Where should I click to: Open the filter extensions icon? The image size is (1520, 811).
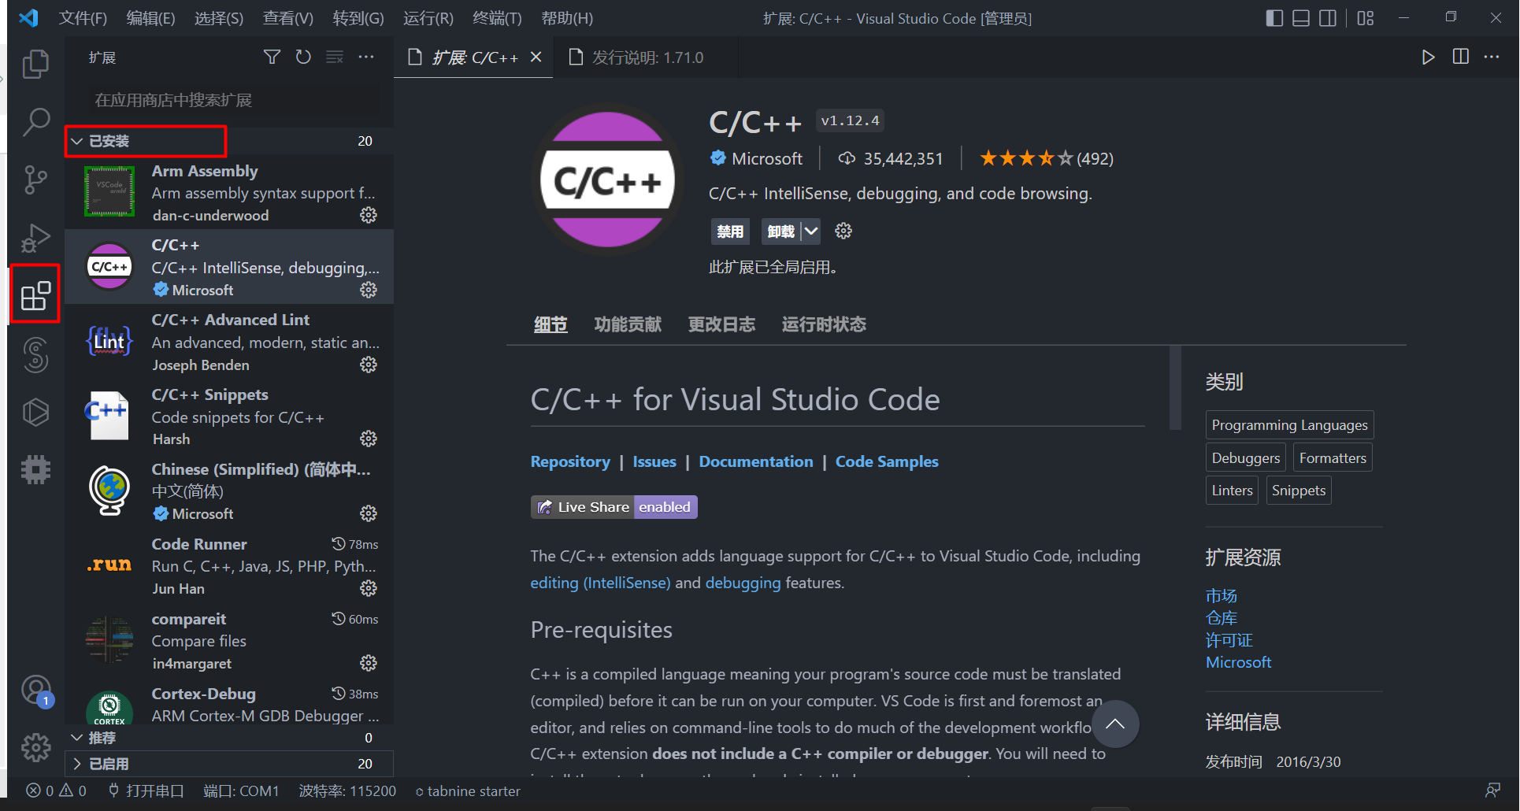coord(272,57)
